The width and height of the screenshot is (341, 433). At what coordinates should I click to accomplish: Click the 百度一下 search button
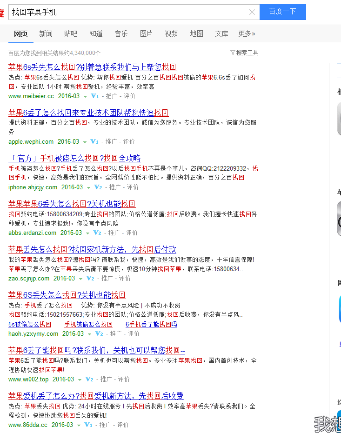(x=283, y=12)
